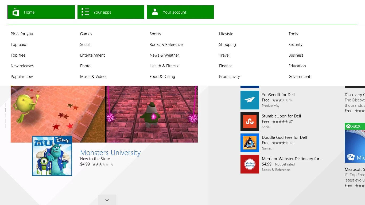Browse the Entertainment category

92,55
